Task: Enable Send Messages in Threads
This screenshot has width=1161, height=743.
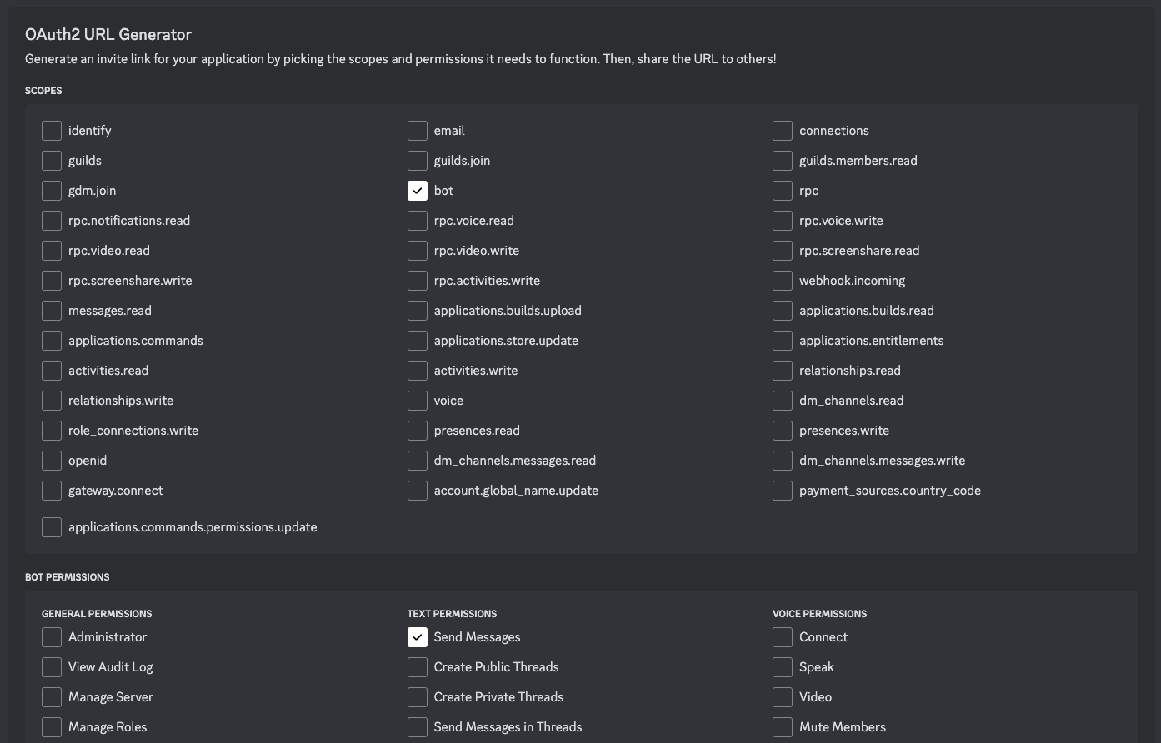Action: [418, 727]
